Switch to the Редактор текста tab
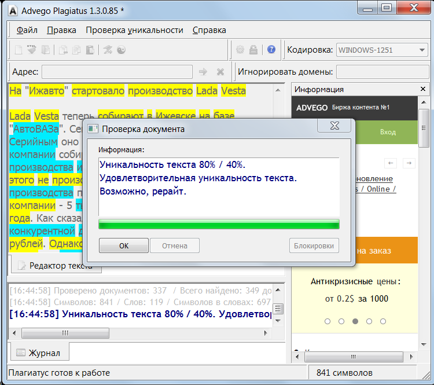434x385 pixels. click(x=57, y=265)
